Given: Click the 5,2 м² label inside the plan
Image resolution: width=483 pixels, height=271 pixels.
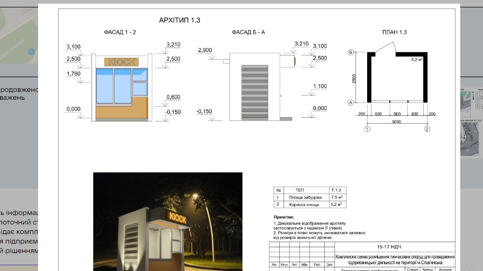Looking at the screenshot, I should click(x=417, y=60).
